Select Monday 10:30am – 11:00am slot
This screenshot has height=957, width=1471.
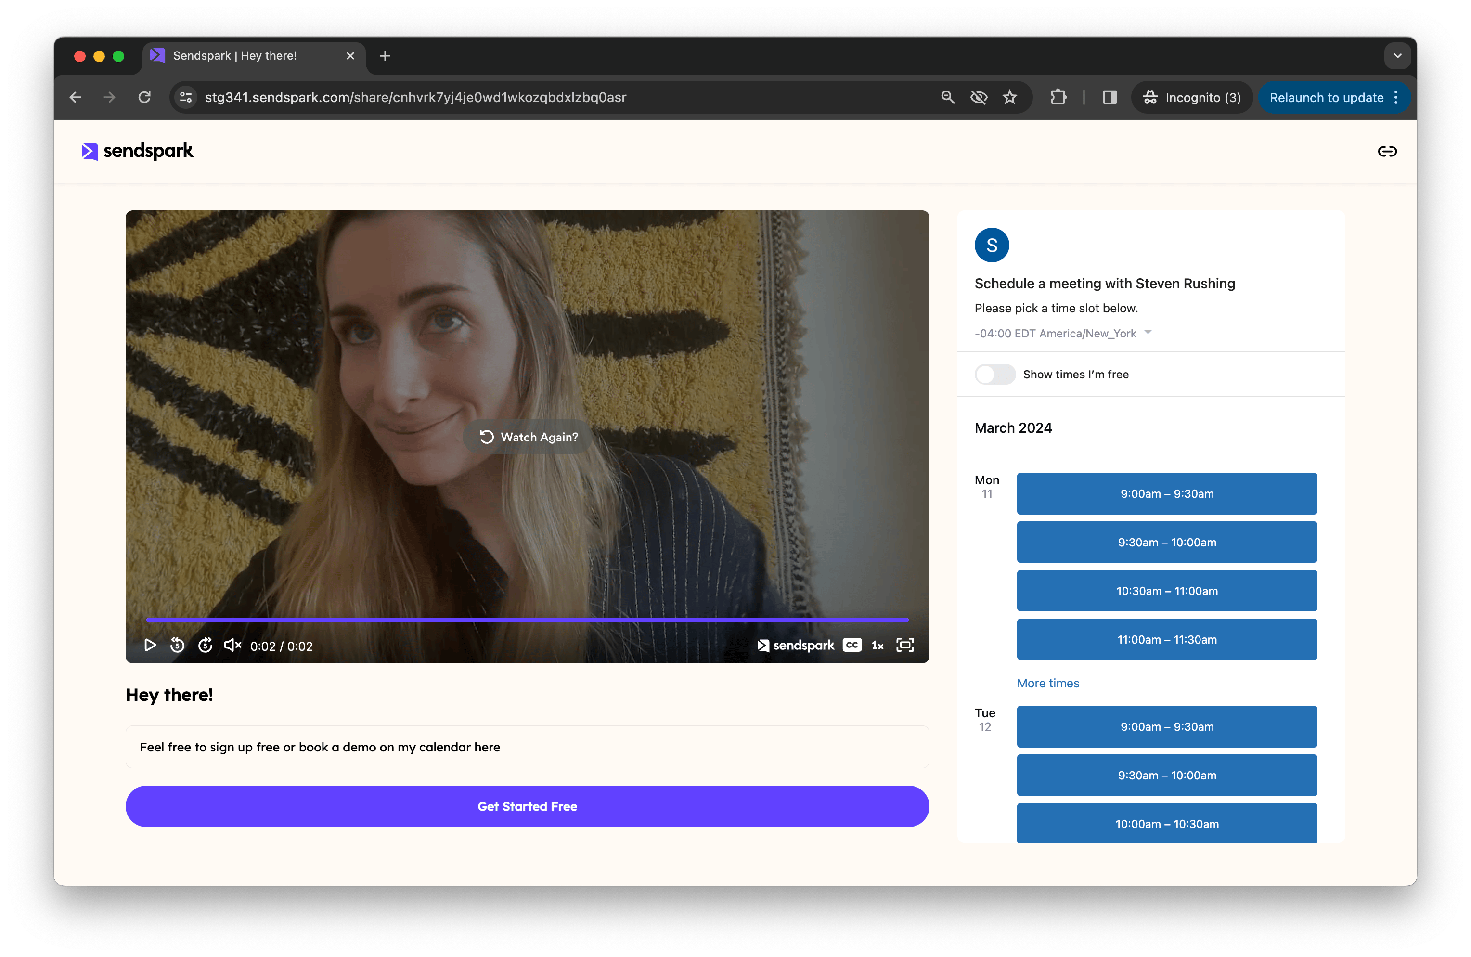(x=1167, y=591)
